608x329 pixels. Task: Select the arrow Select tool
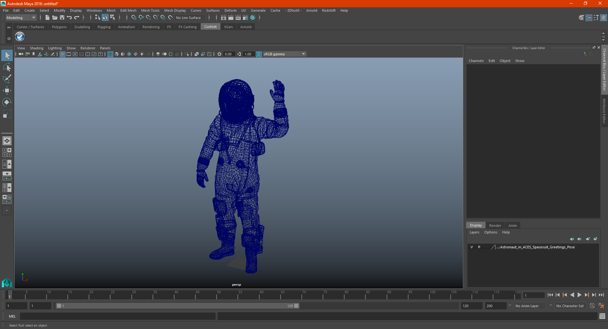pos(7,56)
